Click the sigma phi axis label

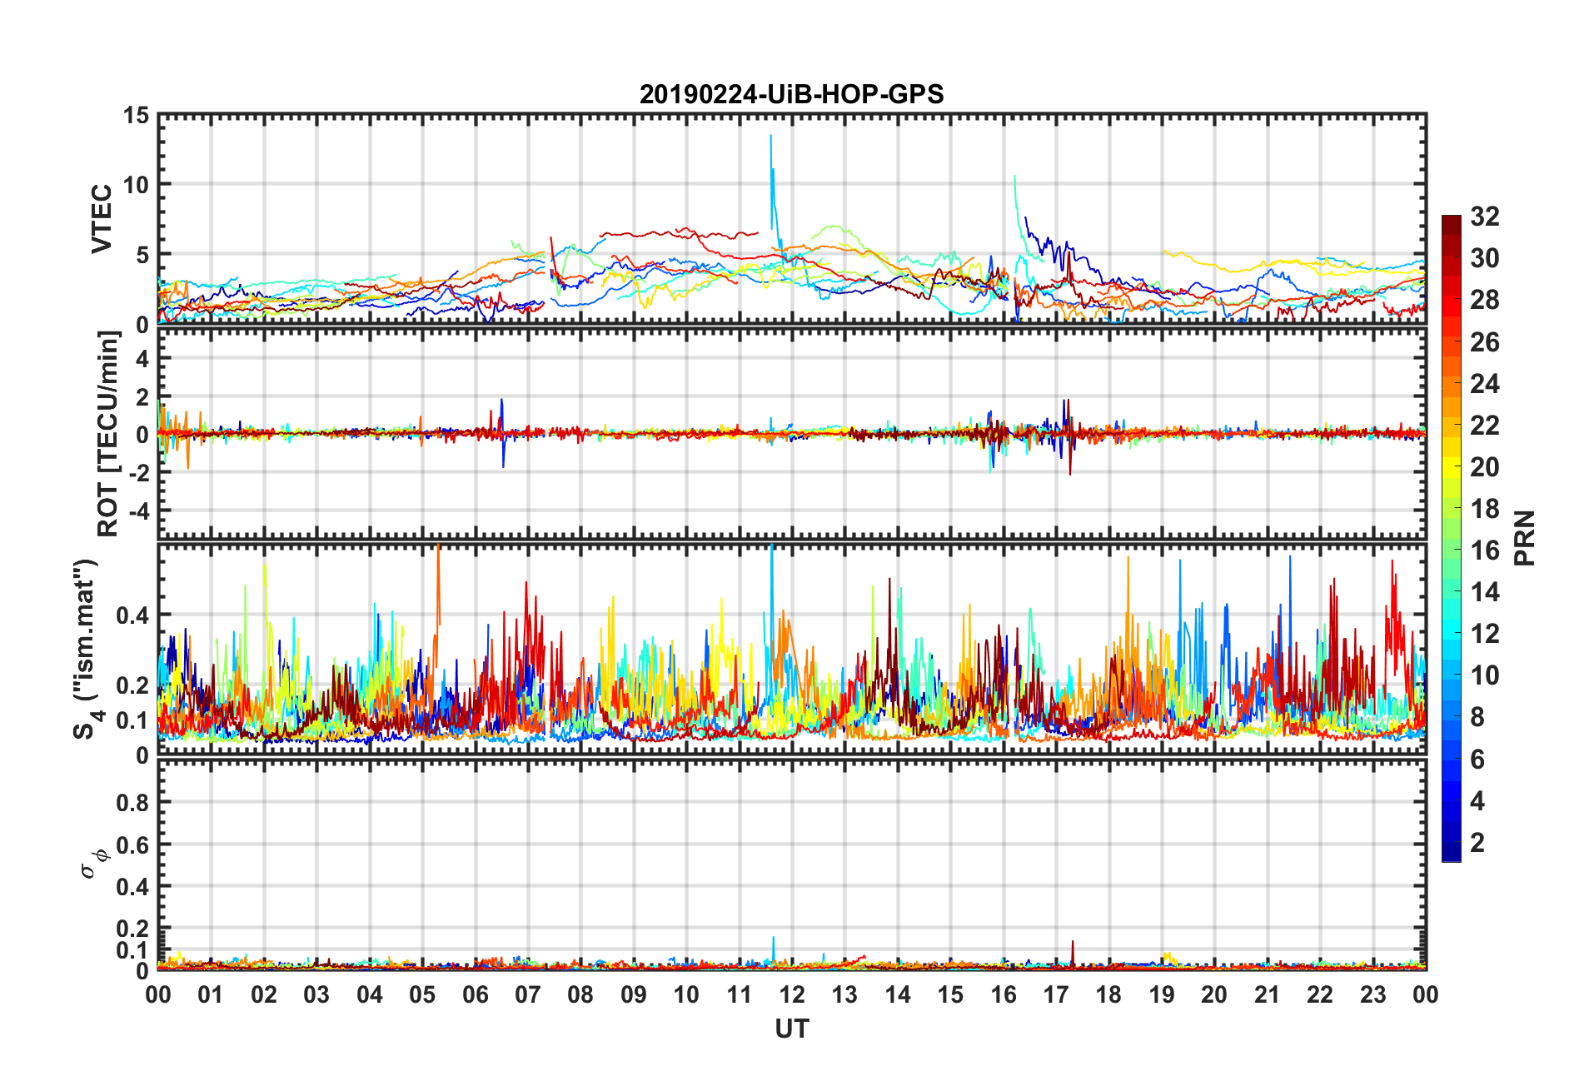93,864
